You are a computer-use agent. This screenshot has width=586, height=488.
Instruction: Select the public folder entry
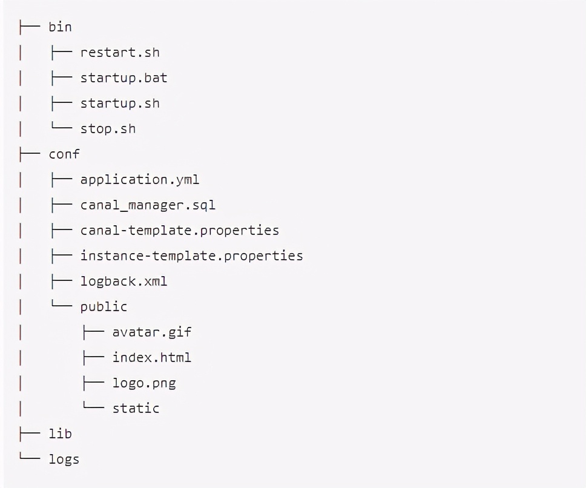pyautogui.click(x=104, y=307)
